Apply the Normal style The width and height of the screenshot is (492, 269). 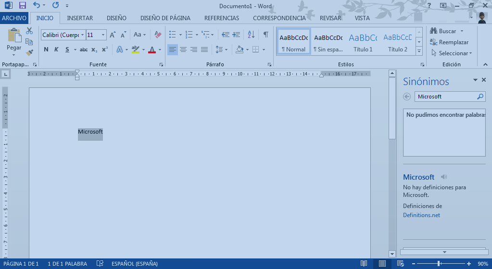point(294,42)
